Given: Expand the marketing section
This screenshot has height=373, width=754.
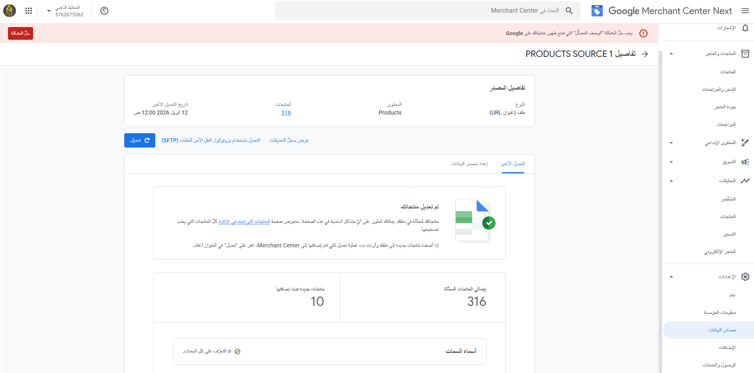Looking at the screenshot, I should [671, 162].
